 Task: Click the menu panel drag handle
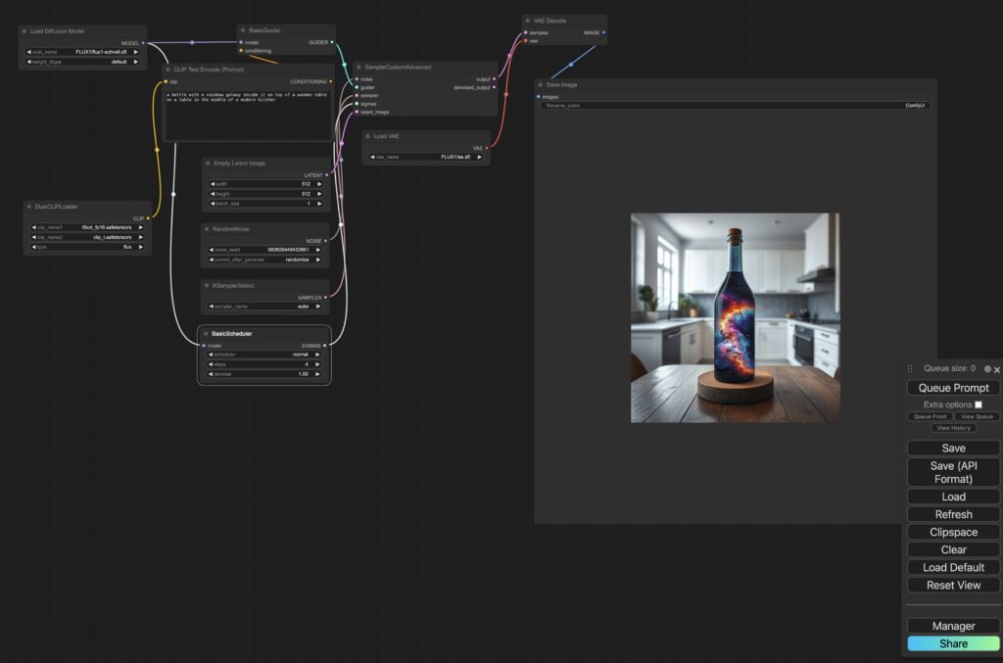coord(910,369)
